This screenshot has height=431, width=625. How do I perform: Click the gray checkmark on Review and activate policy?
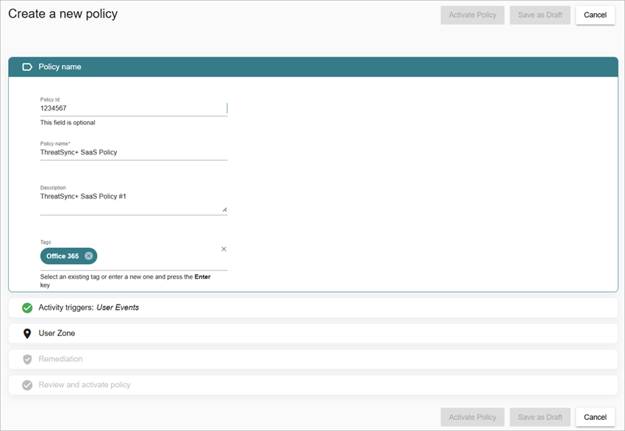point(27,385)
